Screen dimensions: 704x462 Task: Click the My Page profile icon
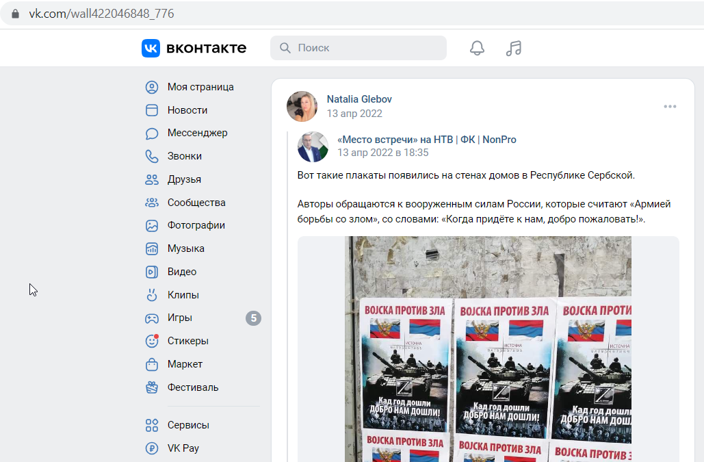[x=152, y=87]
